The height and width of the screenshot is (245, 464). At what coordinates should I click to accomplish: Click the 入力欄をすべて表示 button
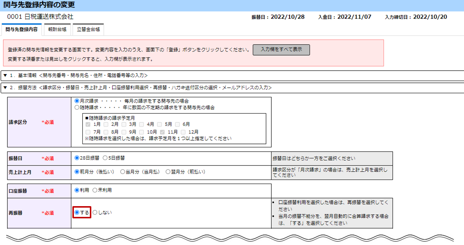[281, 50]
